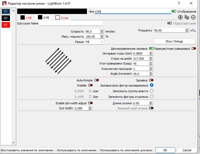Image resolution: width=200 pixels, height=154 pixels.
Task: Confirm settings with the OK button
Action: tap(165, 150)
